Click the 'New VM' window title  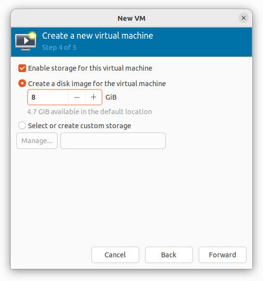(x=131, y=18)
